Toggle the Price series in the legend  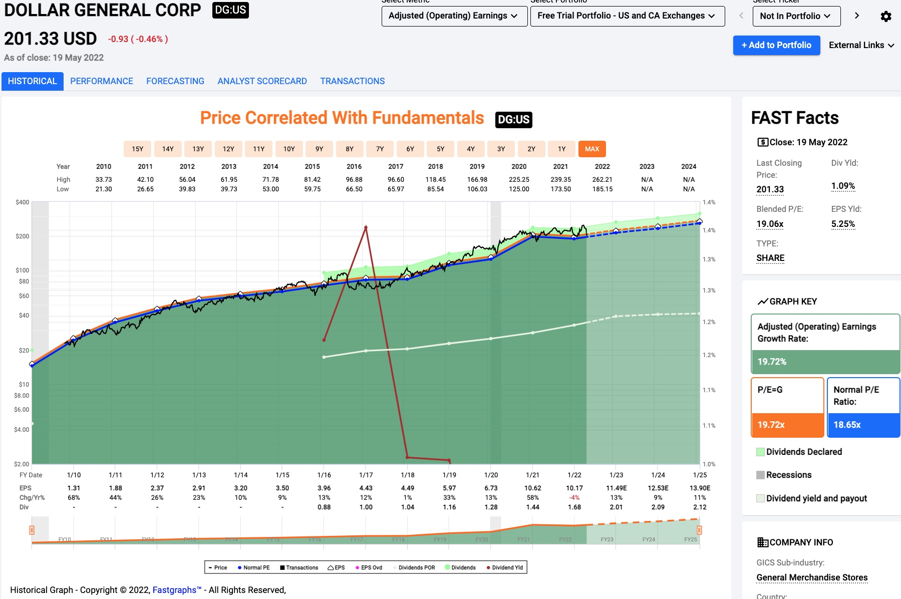click(218, 567)
